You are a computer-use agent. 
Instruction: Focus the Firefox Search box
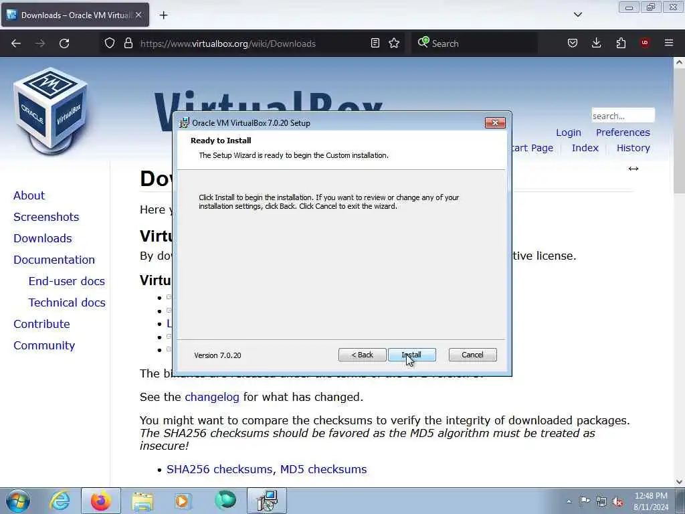(474, 44)
